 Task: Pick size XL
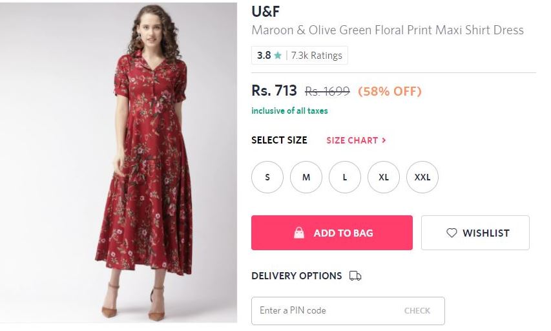click(384, 177)
